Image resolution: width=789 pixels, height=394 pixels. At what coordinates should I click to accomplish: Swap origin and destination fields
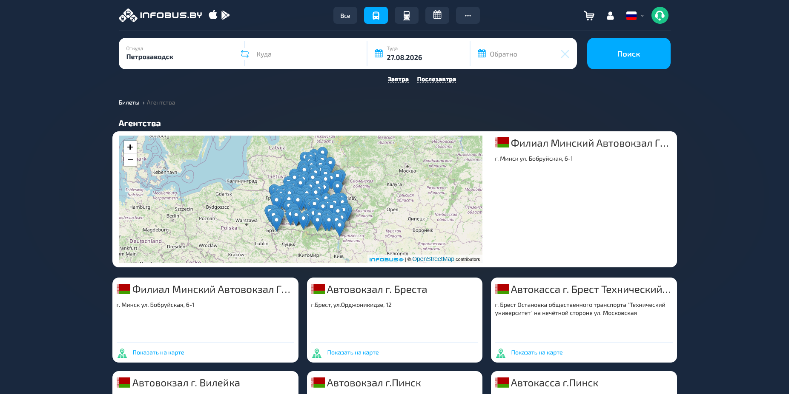click(x=245, y=54)
